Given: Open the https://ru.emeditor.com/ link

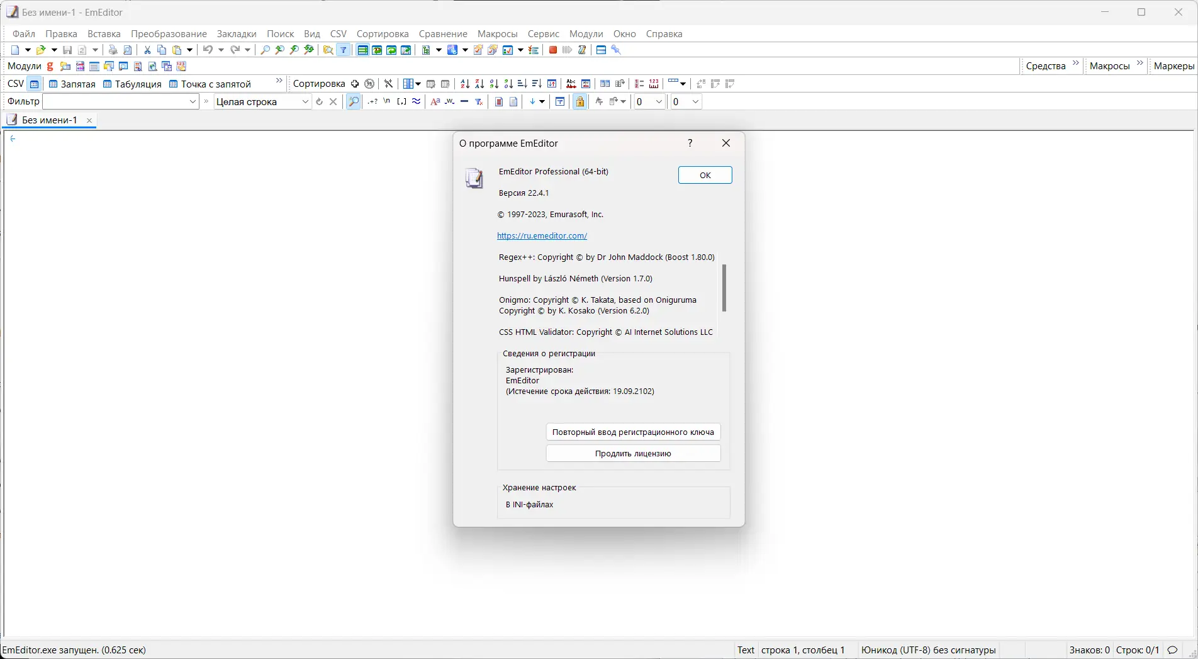Looking at the screenshot, I should coord(542,235).
